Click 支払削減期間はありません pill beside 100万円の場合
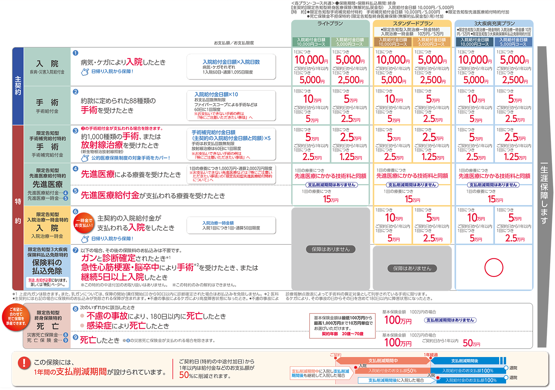555x390 pixels. tap(450, 320)
